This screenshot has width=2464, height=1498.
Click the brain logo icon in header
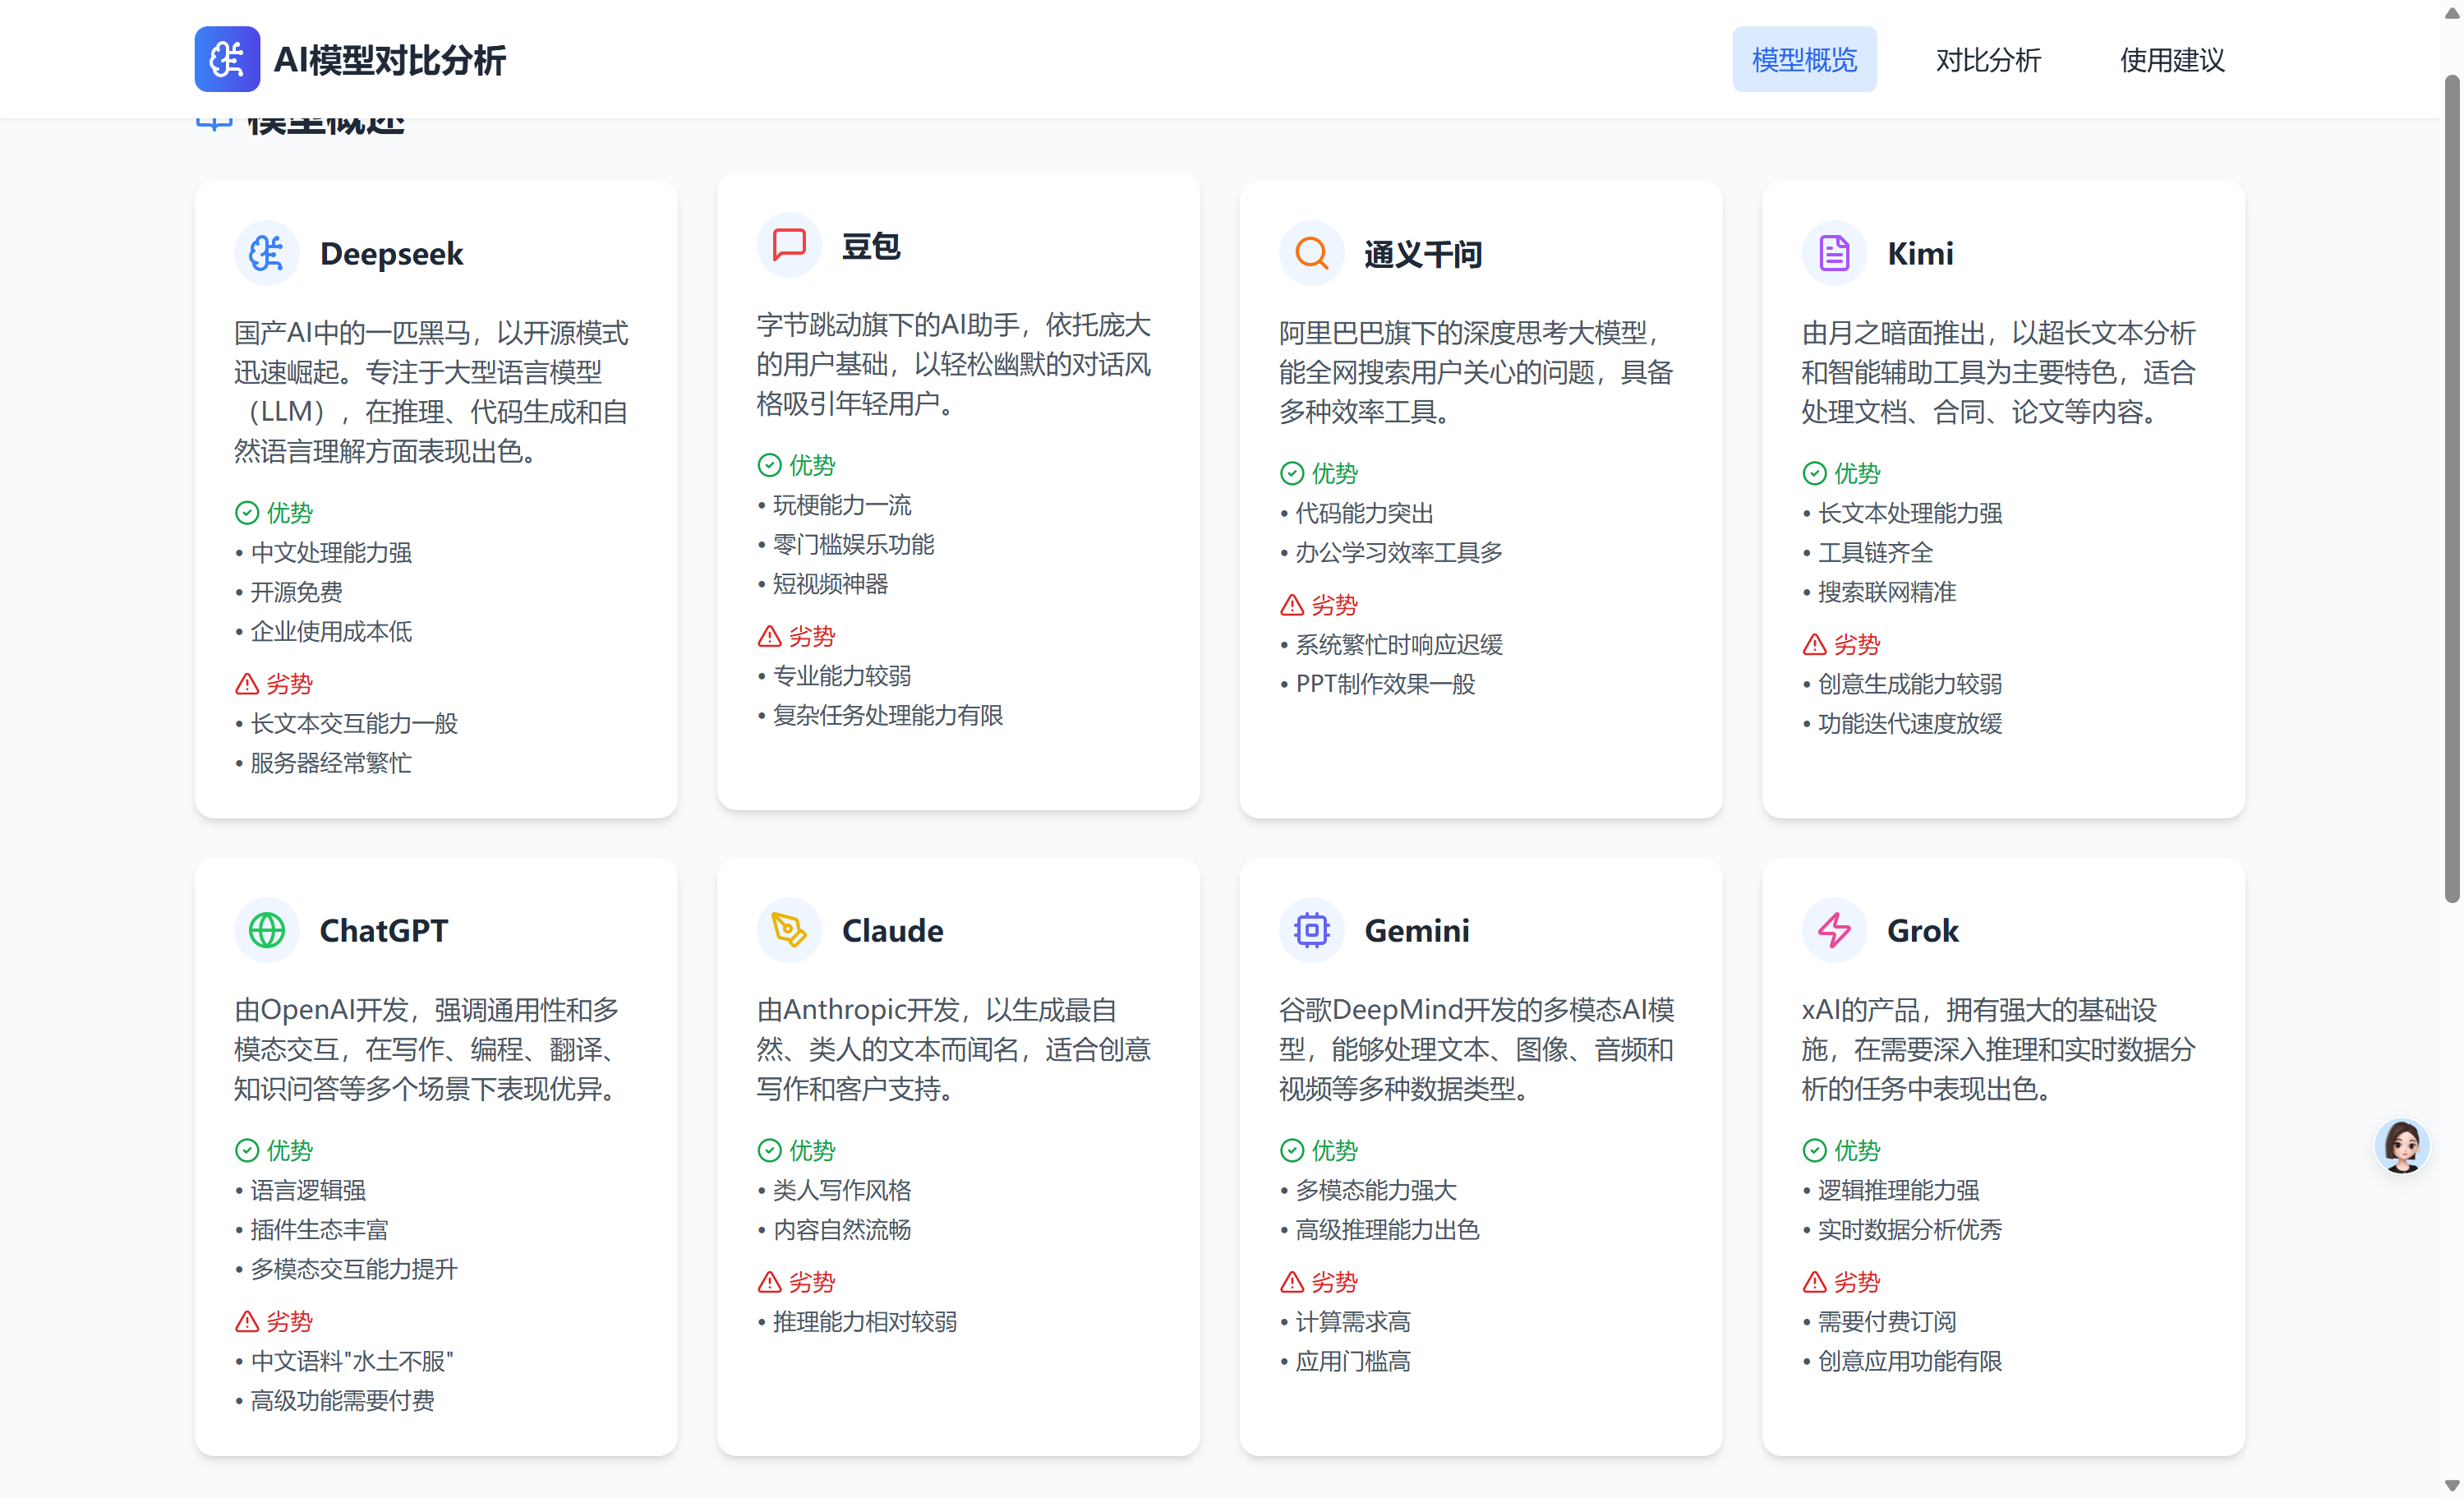pyautogui.click(x=227, y=59)
